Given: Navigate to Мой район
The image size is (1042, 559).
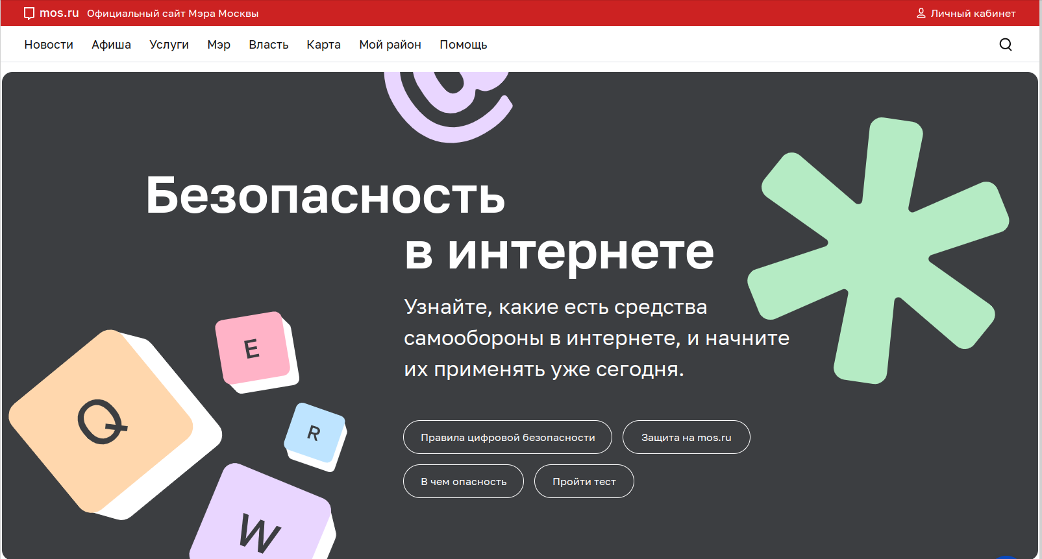Looking at the screenshot, I should 390,45.
